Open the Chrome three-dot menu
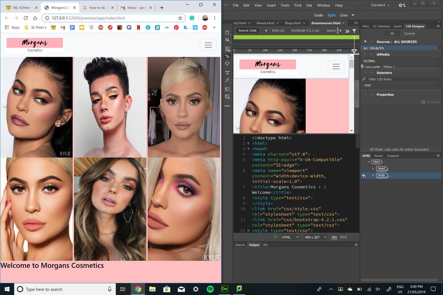The image size is (443, 295). point(214,18)
